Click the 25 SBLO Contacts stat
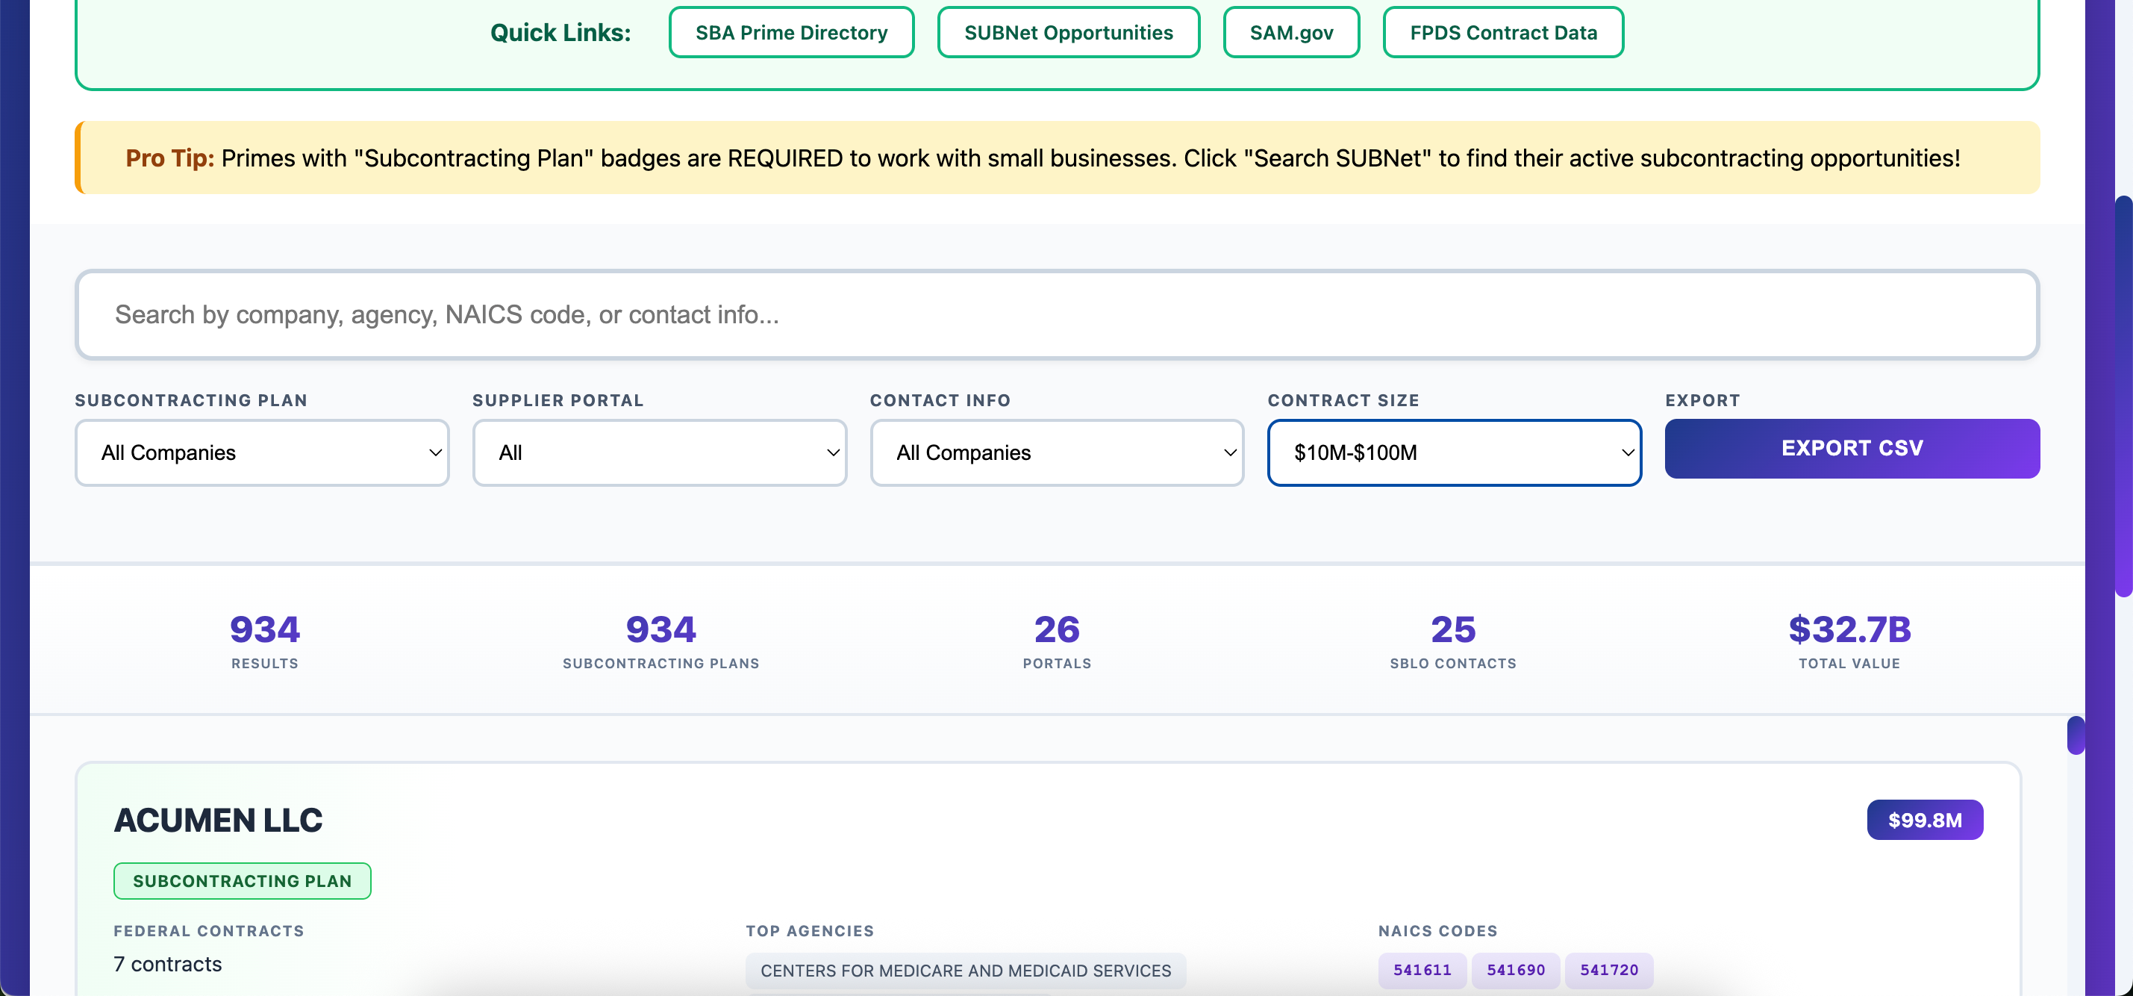The height and width of the screenshot is (996, 2133). (1452, 640)
